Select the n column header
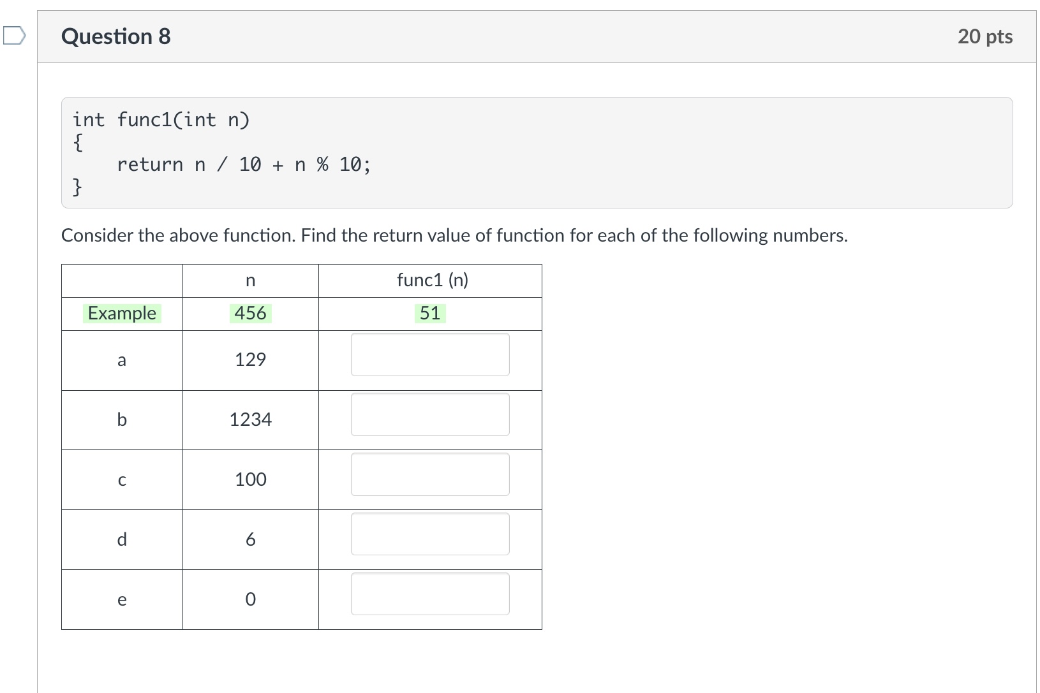 coord(250,281)
